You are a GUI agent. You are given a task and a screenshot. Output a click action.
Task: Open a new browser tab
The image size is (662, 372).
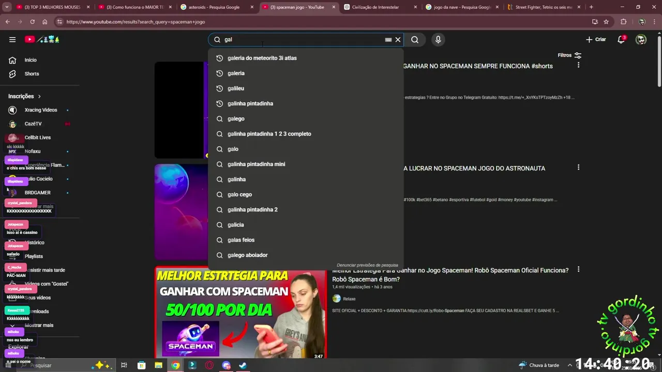(591, 7)
